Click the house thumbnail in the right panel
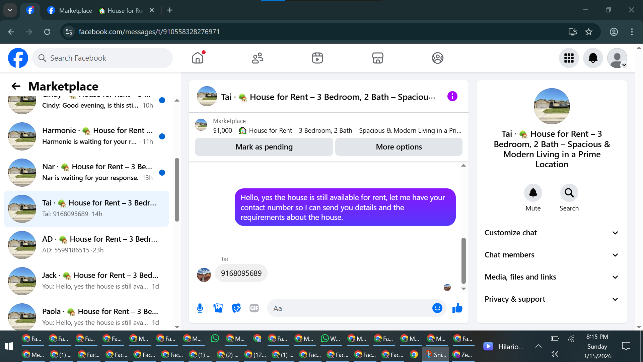The image size is (643, 362). point(552,106)
